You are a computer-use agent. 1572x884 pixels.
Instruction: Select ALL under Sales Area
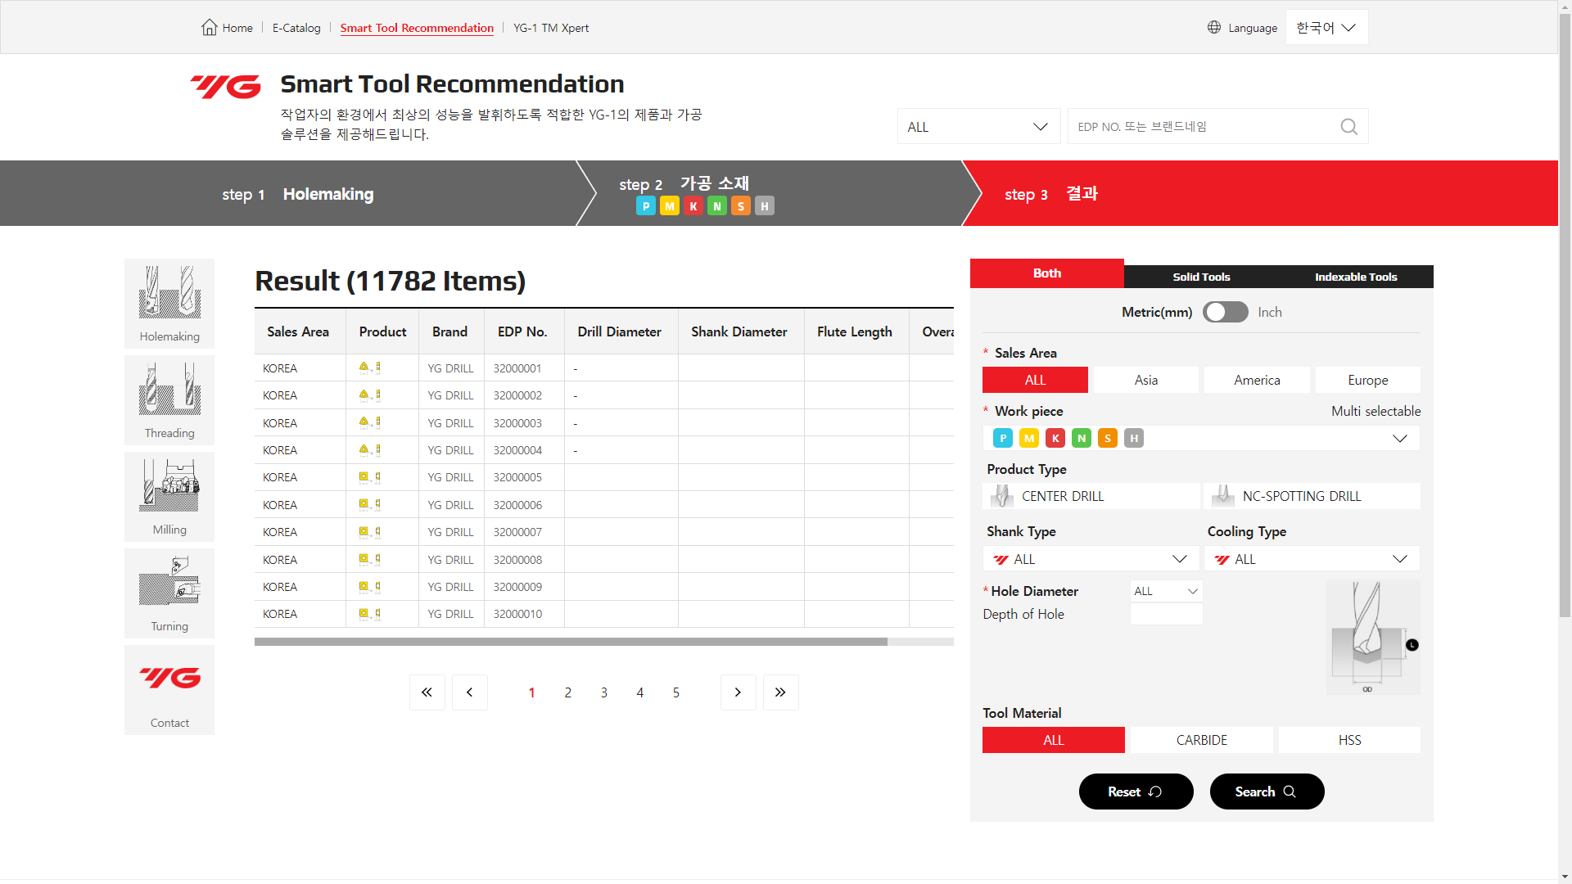coord(1035,380)
